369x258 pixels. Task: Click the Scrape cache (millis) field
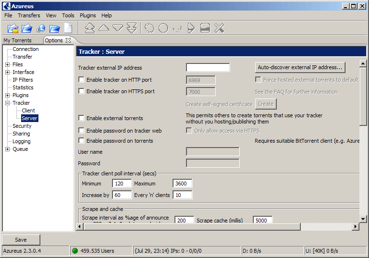click(263, 220)
